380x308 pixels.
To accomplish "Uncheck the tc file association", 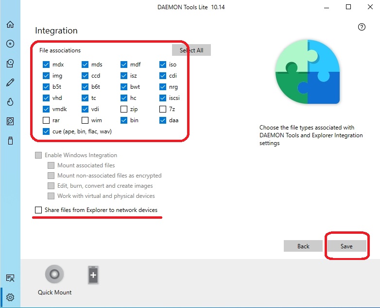I will [x=85, y=98].
